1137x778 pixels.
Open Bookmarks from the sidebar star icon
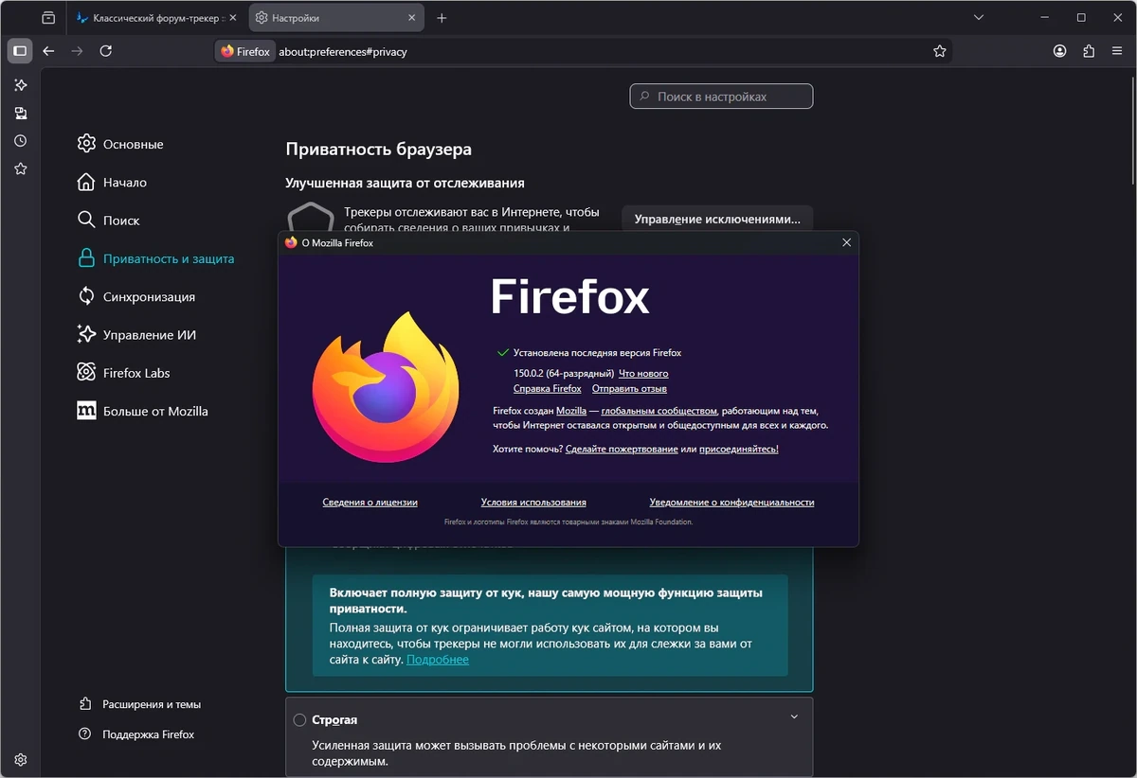pyautogui.click(x=20, y=169)
